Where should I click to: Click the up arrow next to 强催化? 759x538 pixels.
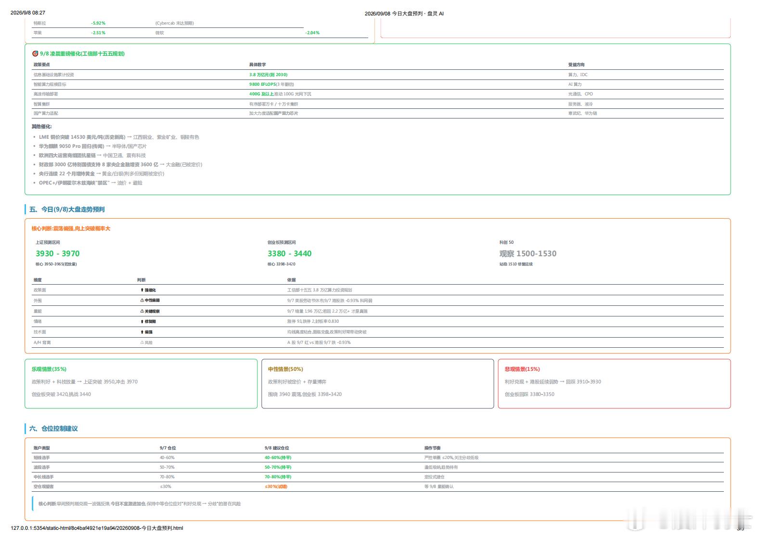click(x=142, y=290)
